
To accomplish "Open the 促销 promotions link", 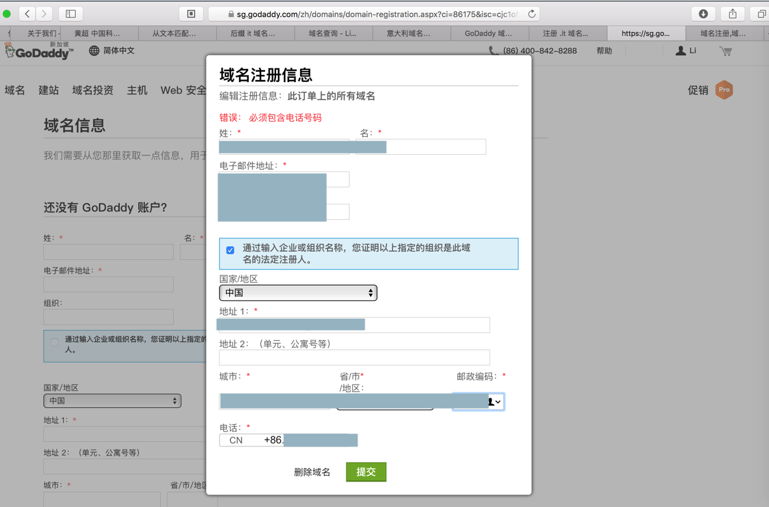I will pyautogui.click(x=698, y=90).
